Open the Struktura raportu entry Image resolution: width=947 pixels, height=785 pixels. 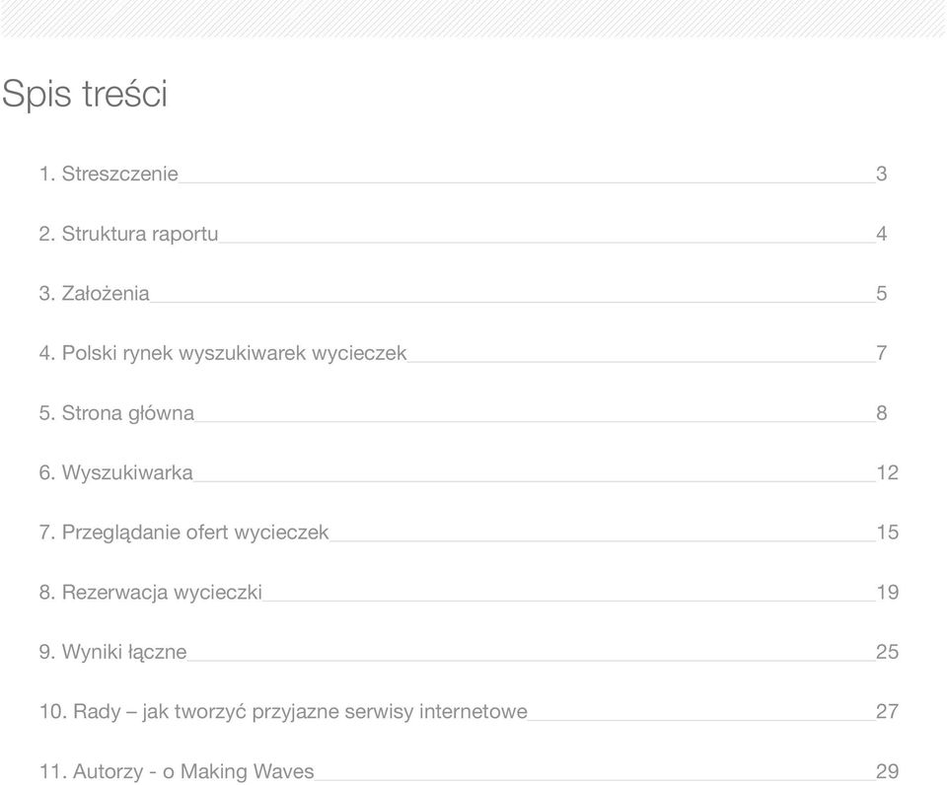pyautogui.click(x=128, y=234)
